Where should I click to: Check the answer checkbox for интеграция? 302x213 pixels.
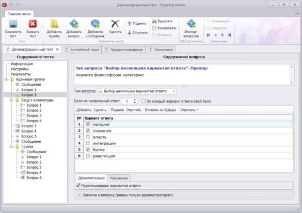[88, 143]
